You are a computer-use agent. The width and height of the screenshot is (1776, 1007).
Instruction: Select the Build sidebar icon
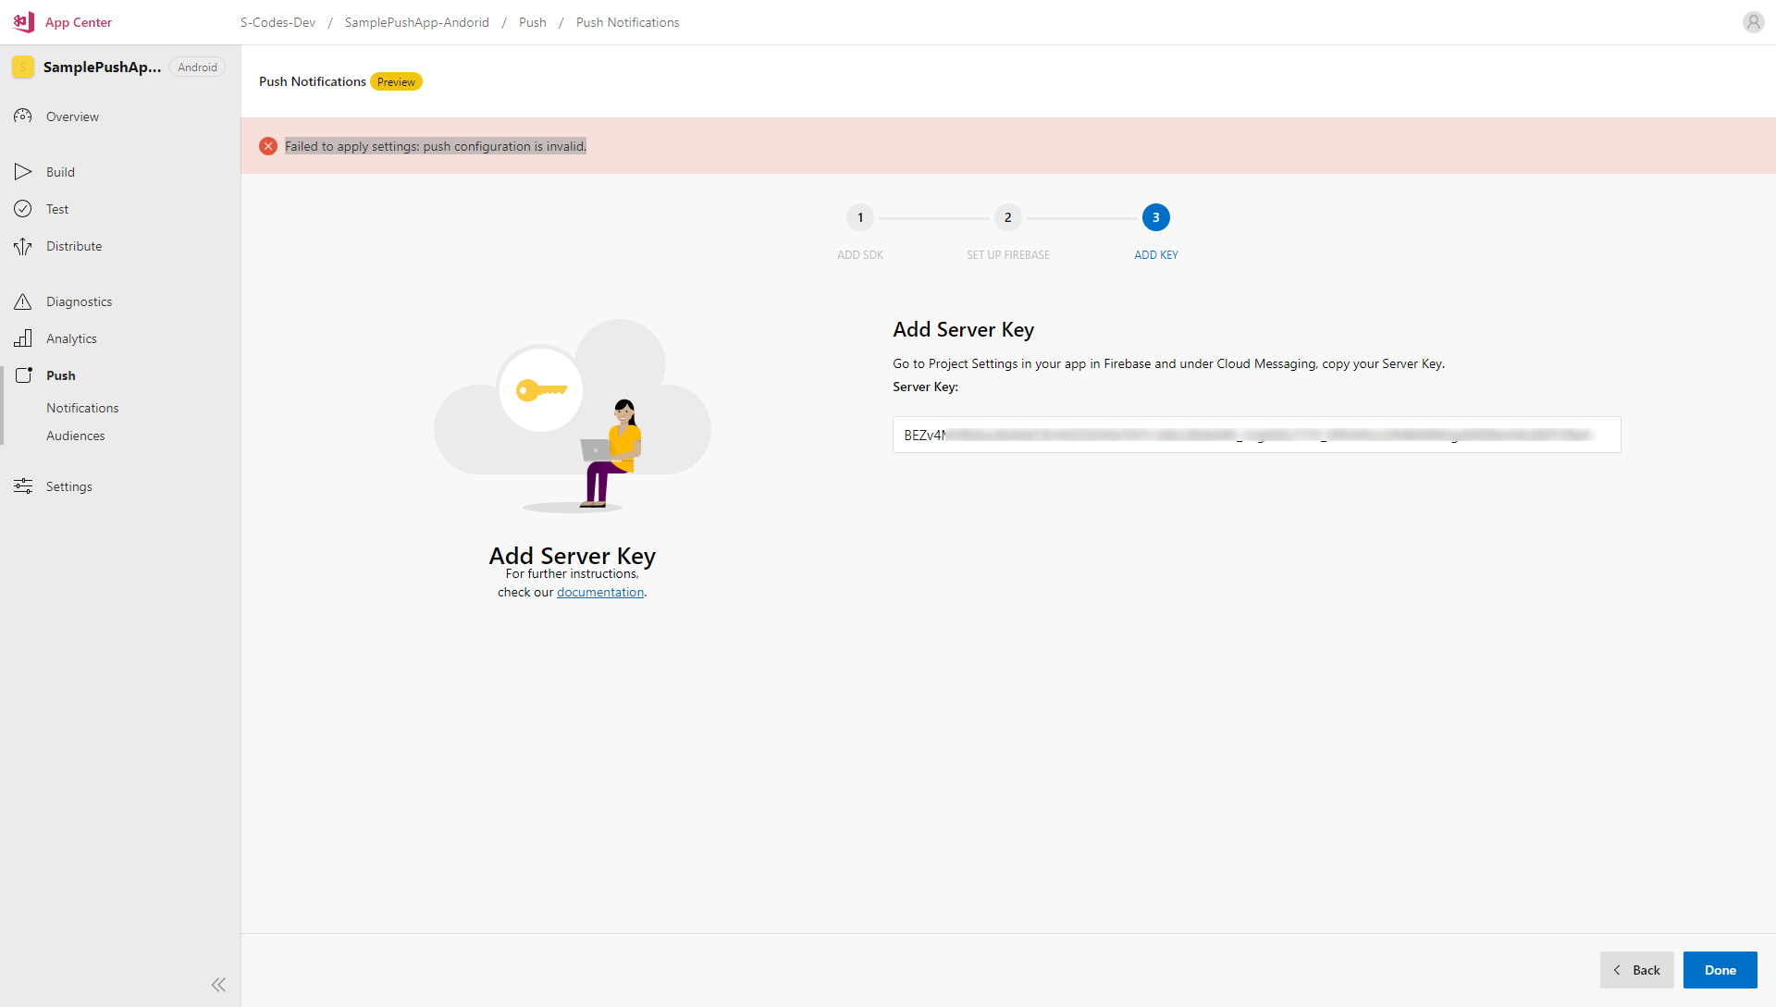click(x=22, y=171)
